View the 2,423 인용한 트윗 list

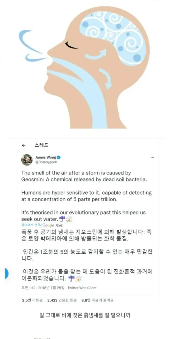point(62,300)
